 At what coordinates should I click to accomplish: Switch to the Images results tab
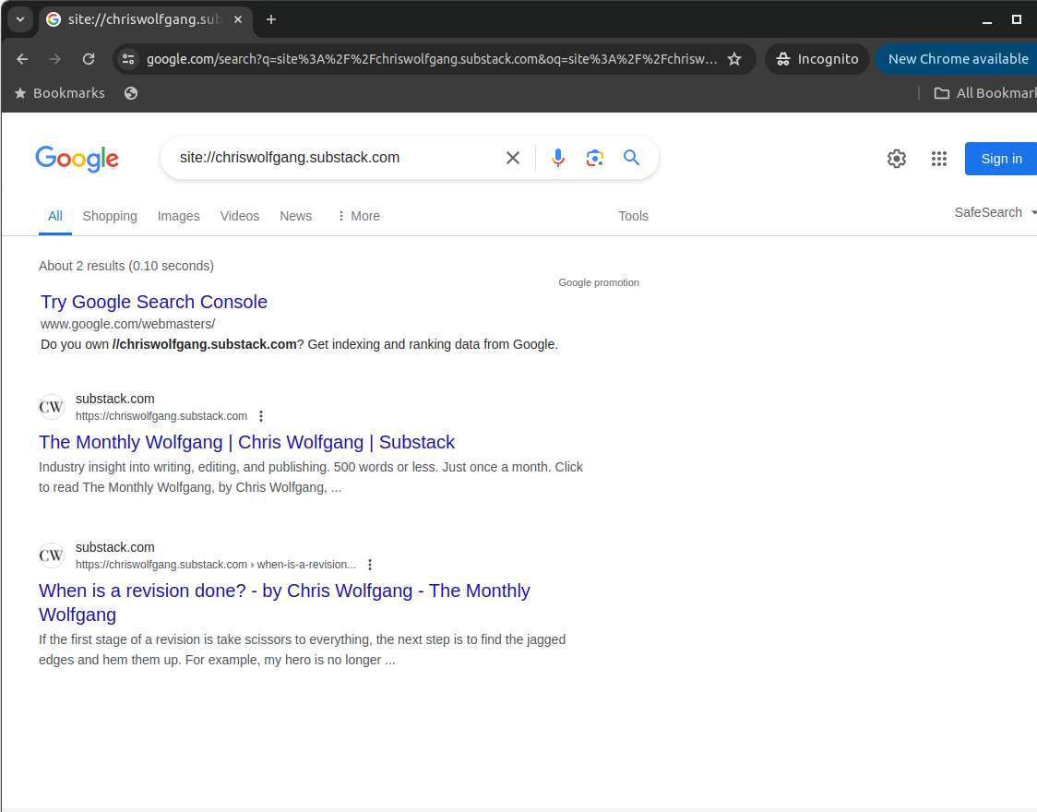[x=178, y=215]
